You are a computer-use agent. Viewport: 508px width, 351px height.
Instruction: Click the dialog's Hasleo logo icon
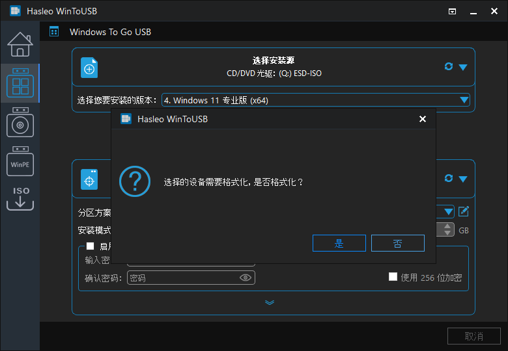pos(126,119)
